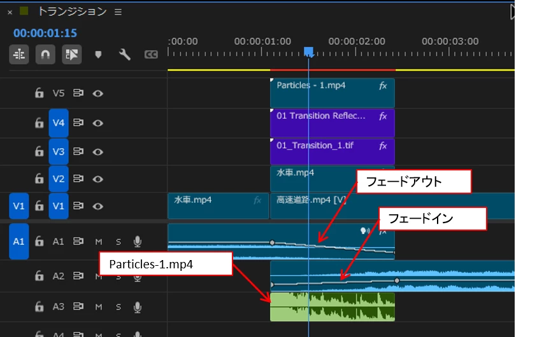Select the トランジション sequence tab
The height and width of the screenshot is (337, 551).
(x=72, y=11)
